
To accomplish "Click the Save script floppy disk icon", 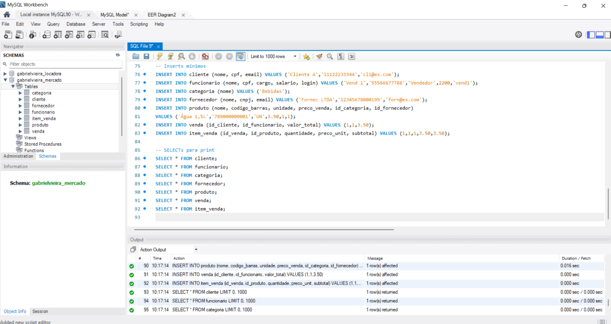I will (146, 57).
